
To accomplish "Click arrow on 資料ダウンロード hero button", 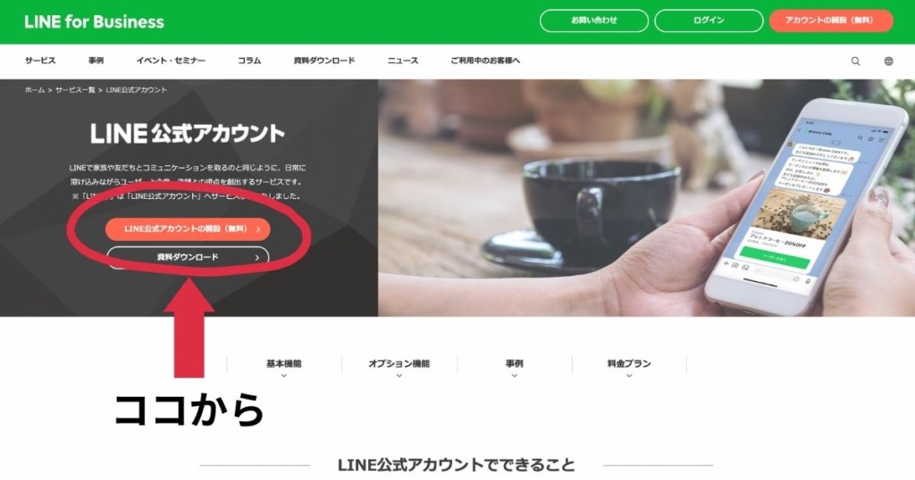I will 256,258.
